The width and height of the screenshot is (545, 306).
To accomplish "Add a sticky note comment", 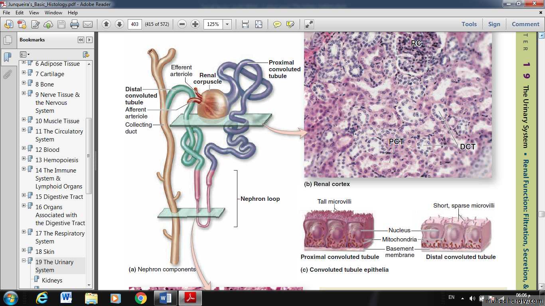I will click(277, 24).
